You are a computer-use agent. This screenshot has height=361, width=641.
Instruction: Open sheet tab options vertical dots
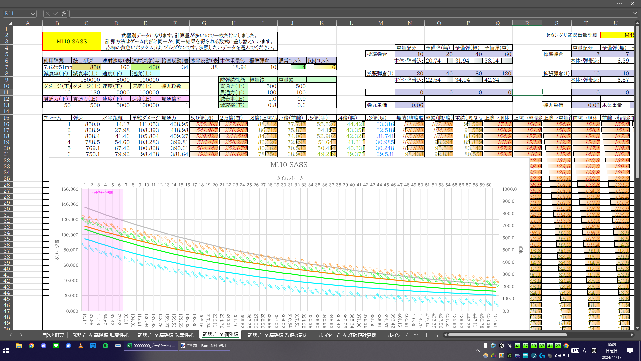click(437, 335)
